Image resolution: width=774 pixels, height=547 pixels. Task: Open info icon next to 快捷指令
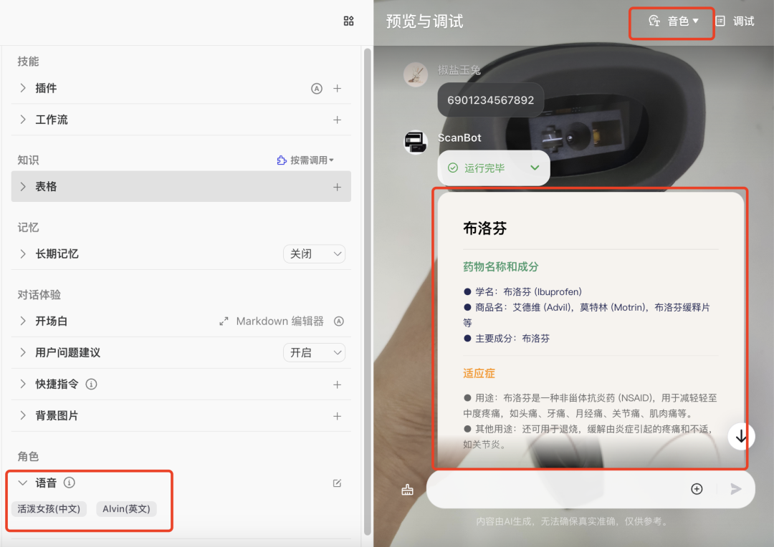click(91, 384)
